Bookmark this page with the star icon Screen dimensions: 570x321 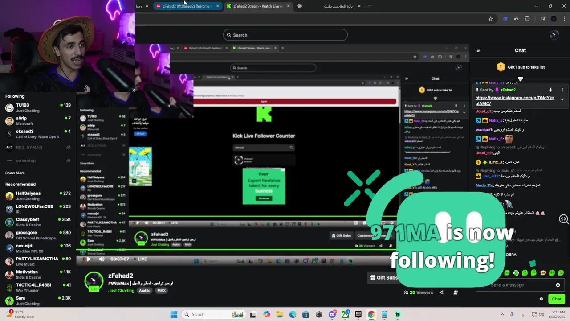click(491, 19)
